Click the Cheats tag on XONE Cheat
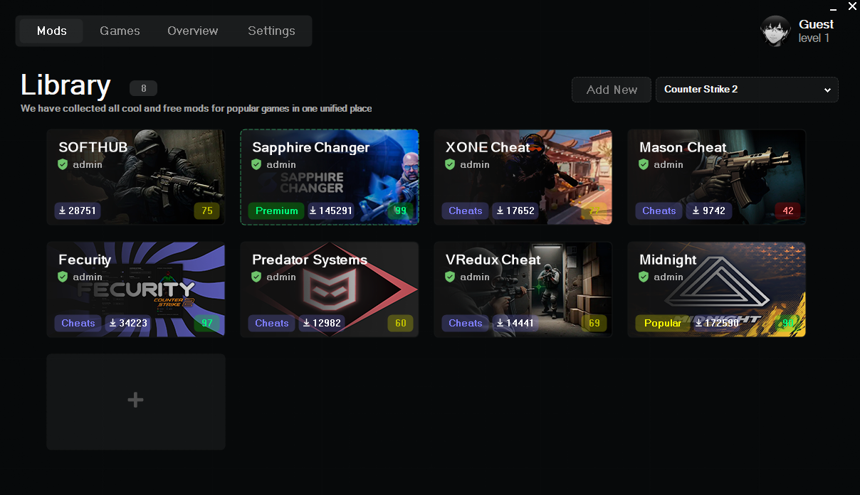Image resolution: width=860 pixels, height=495 pixels. coord(466,211)
